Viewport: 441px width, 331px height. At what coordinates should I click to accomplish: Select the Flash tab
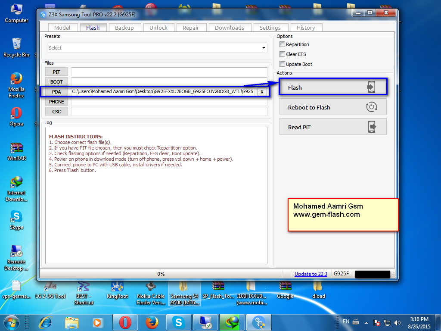pyautogui.click(x=93, y=28)
